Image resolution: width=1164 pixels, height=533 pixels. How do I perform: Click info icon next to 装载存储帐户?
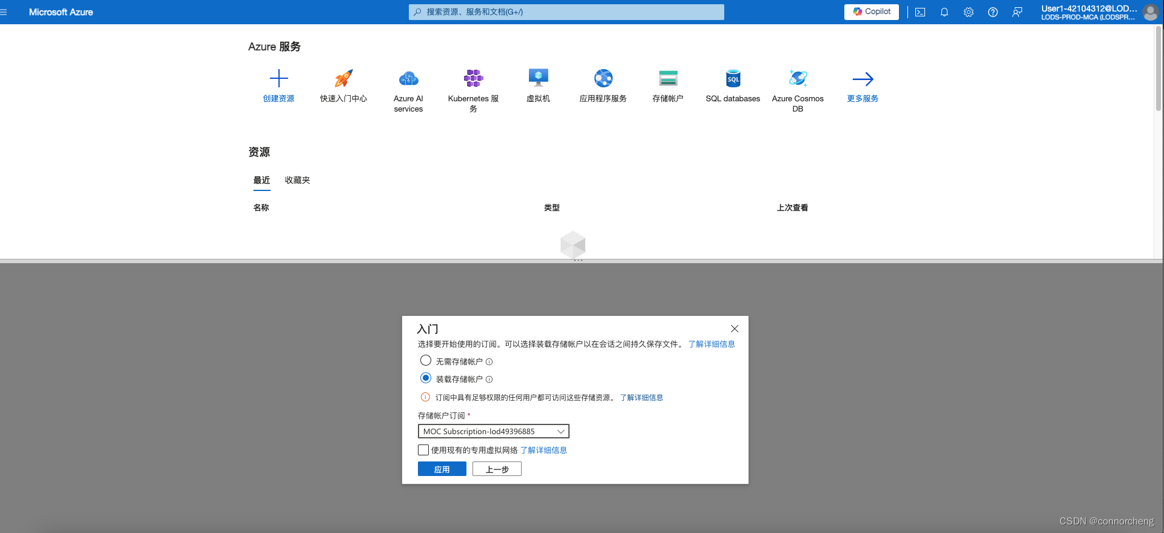click(x=489, y=380)
